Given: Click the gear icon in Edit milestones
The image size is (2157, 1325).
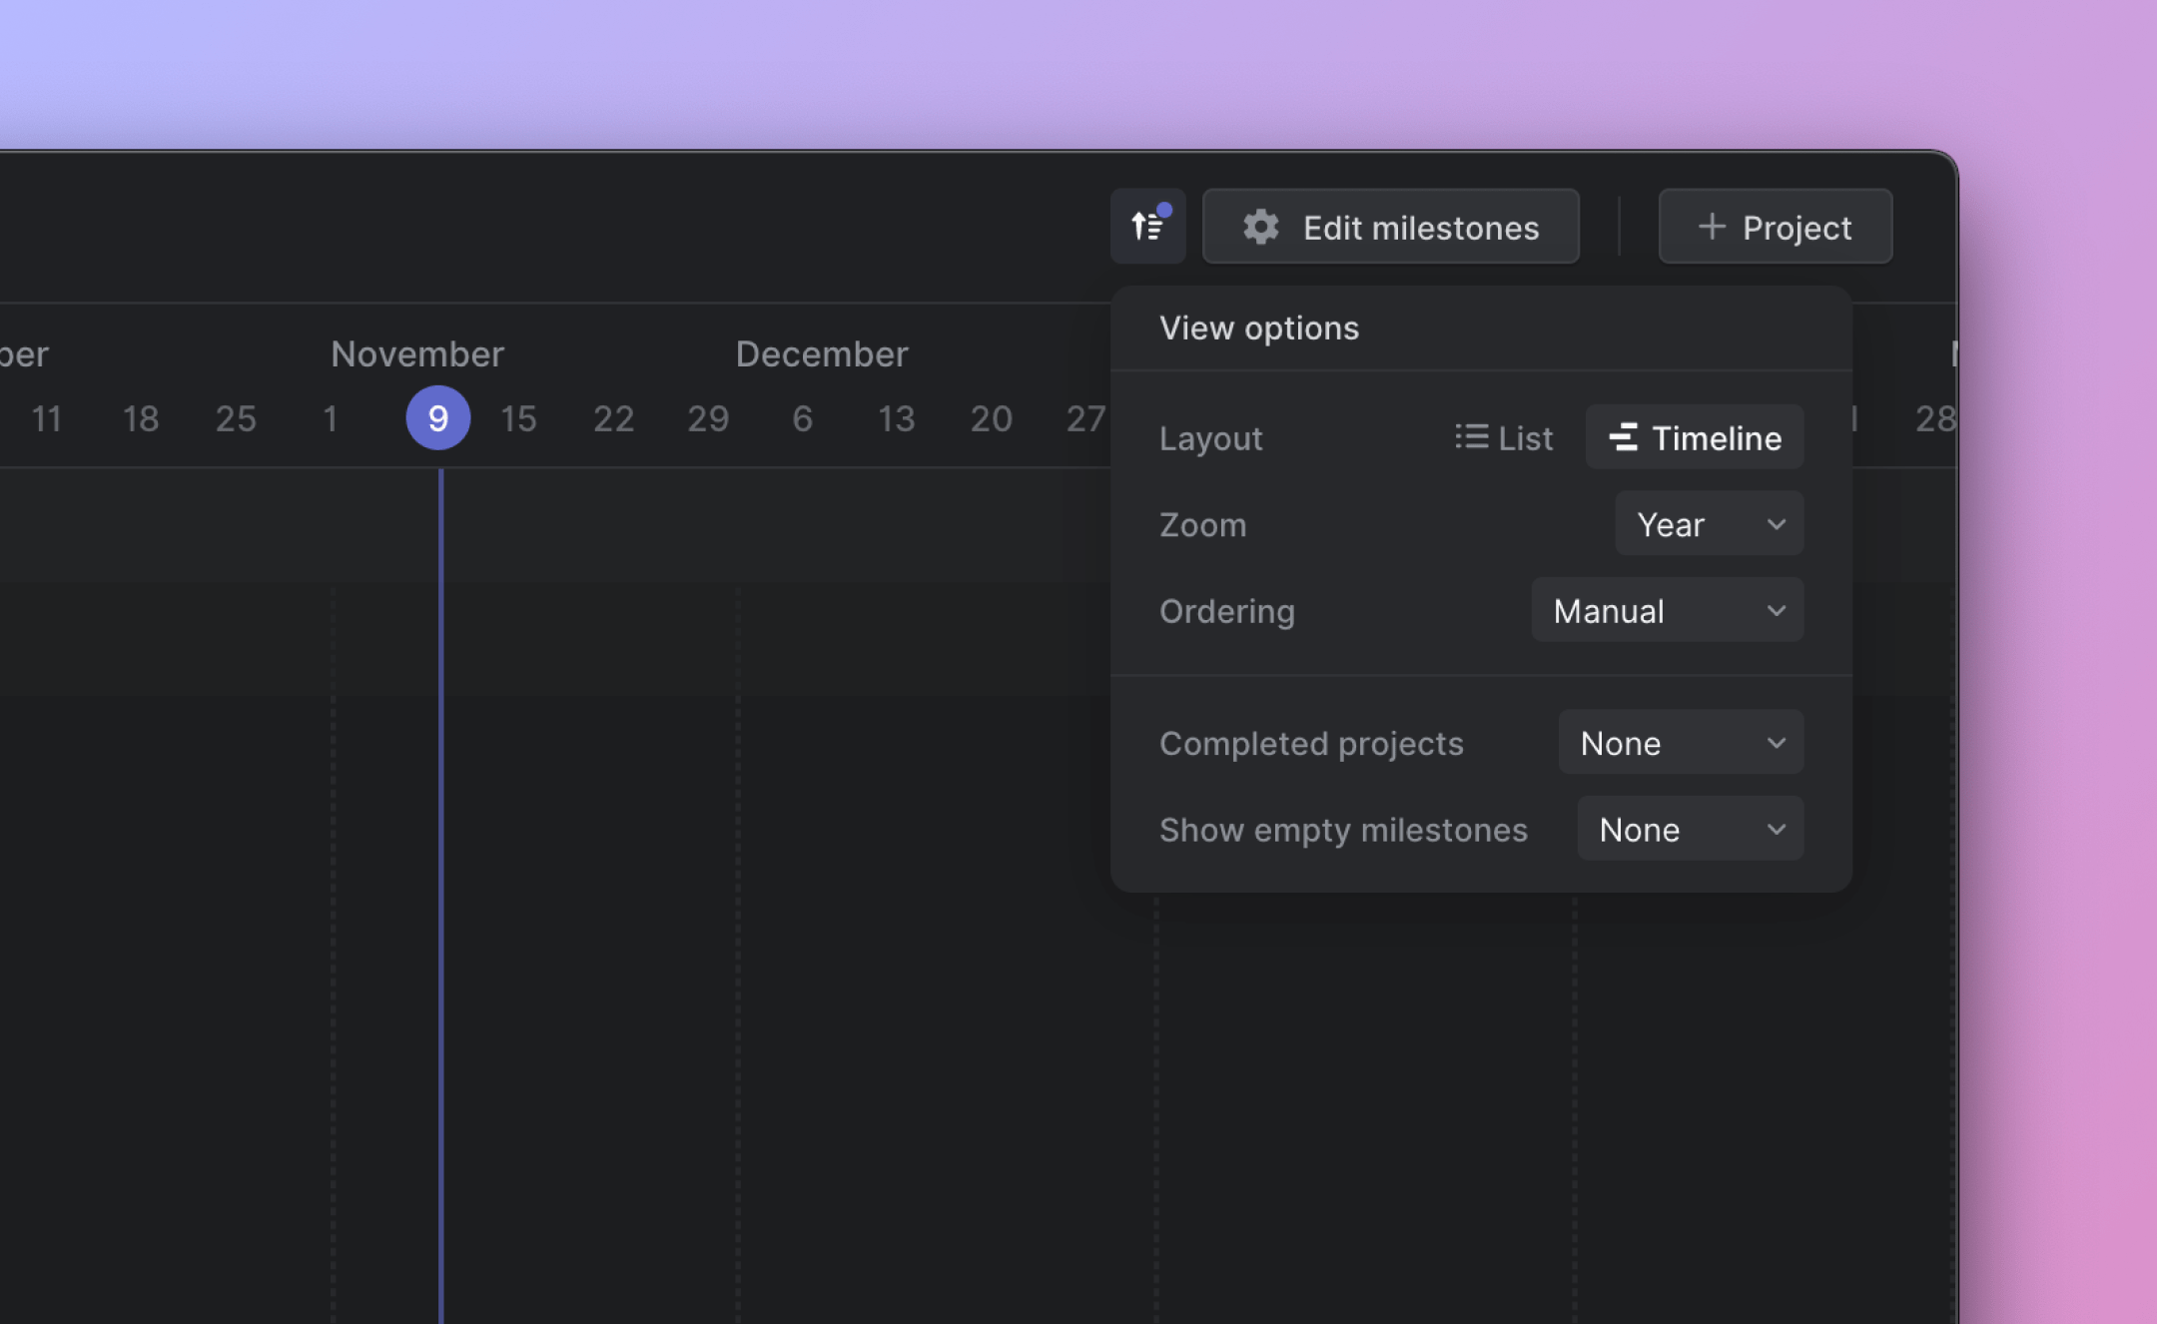Looking at the screenshot, I should coord(1260,227).
